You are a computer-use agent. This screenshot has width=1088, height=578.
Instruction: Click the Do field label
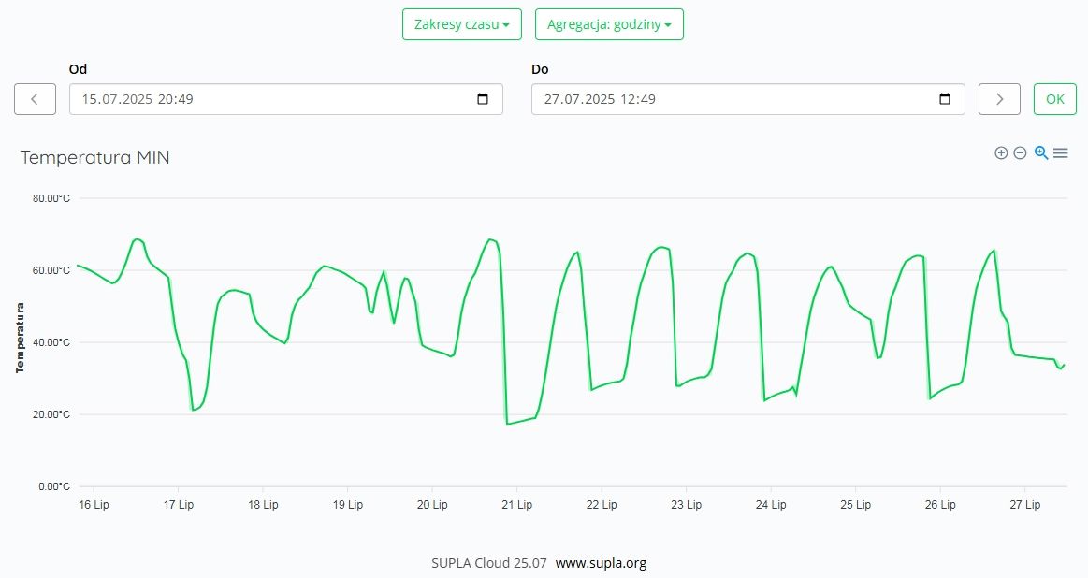click(x=540, y=68)
